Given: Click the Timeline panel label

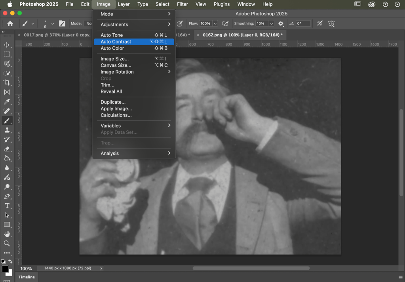Looking at the screenshot, I should [x=27, y=277].
